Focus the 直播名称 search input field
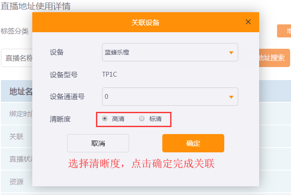The height and width of the screenshot is (195, 291). click(x=17, y=58)
